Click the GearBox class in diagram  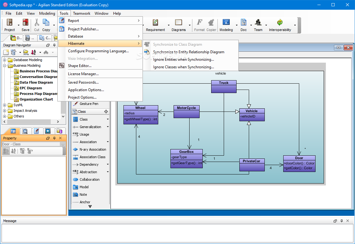point(186,159)
